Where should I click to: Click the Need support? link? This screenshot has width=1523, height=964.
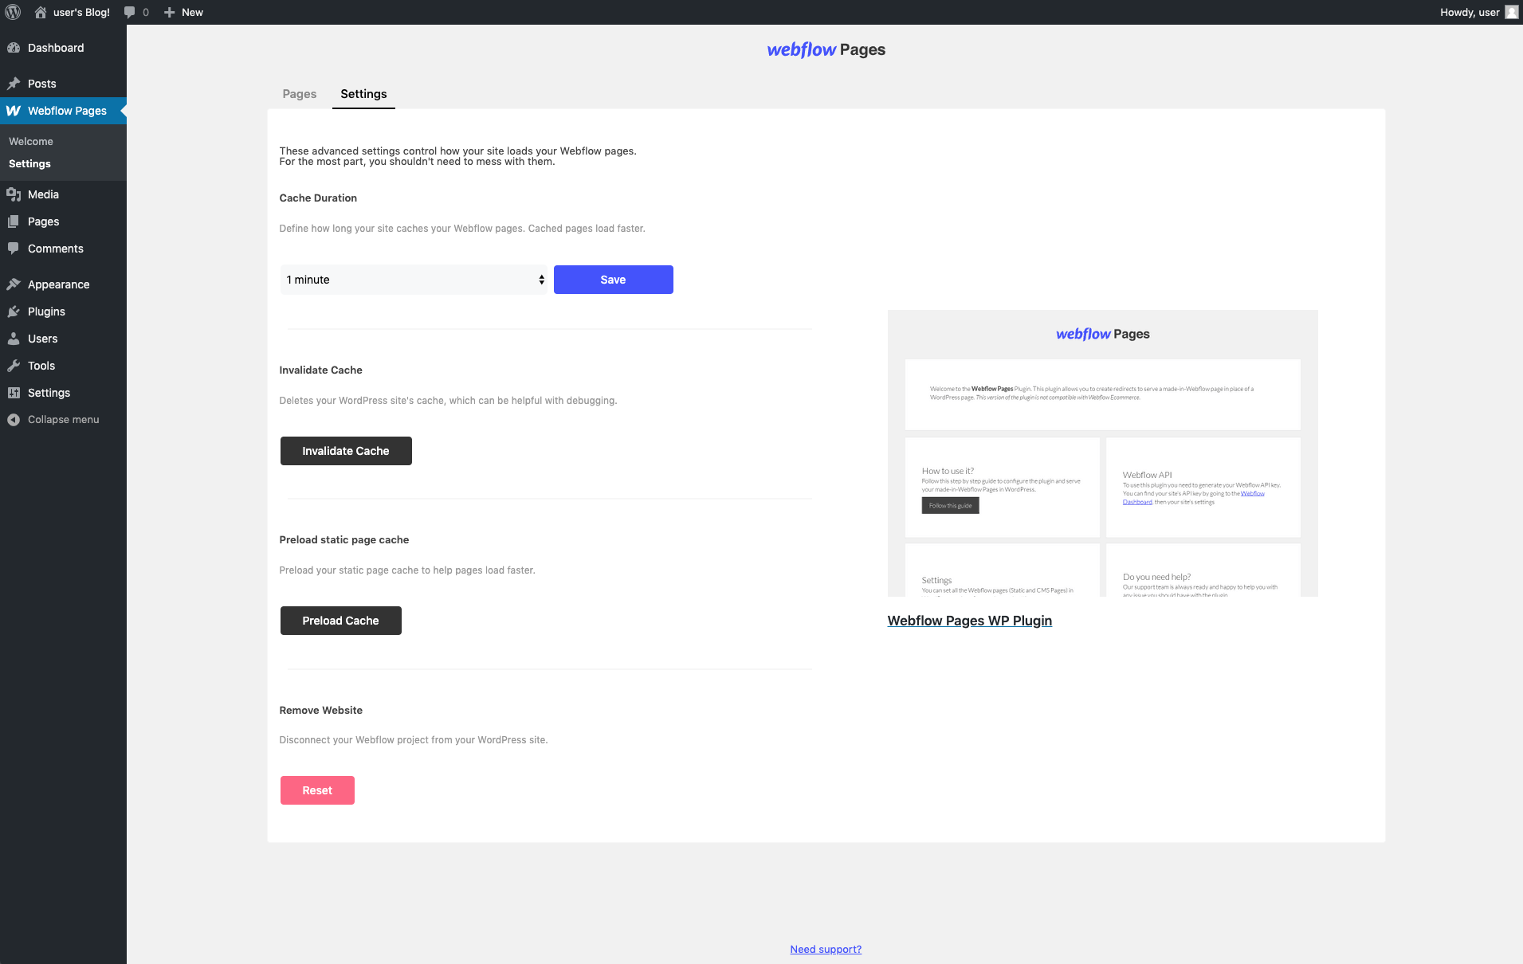(x=826, y=949)
